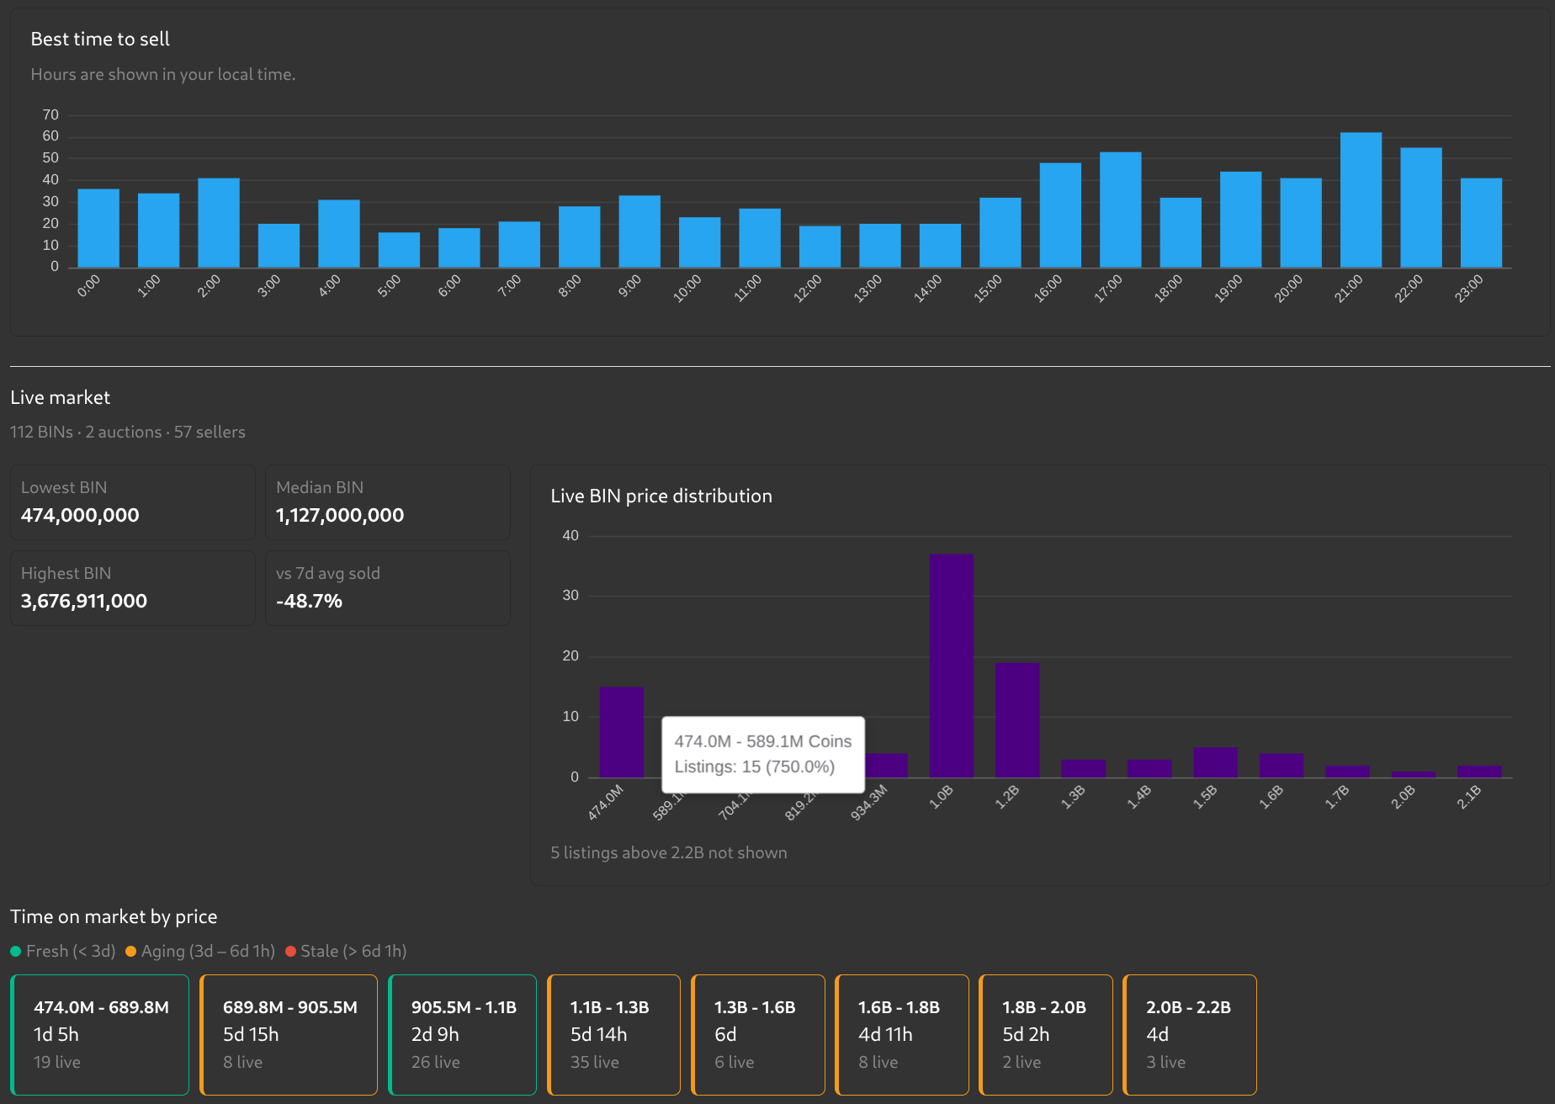The image size is (1555, 1104).
Task: Select the 1.2B bar in price distribution
Action: (x=1017, y=720)
